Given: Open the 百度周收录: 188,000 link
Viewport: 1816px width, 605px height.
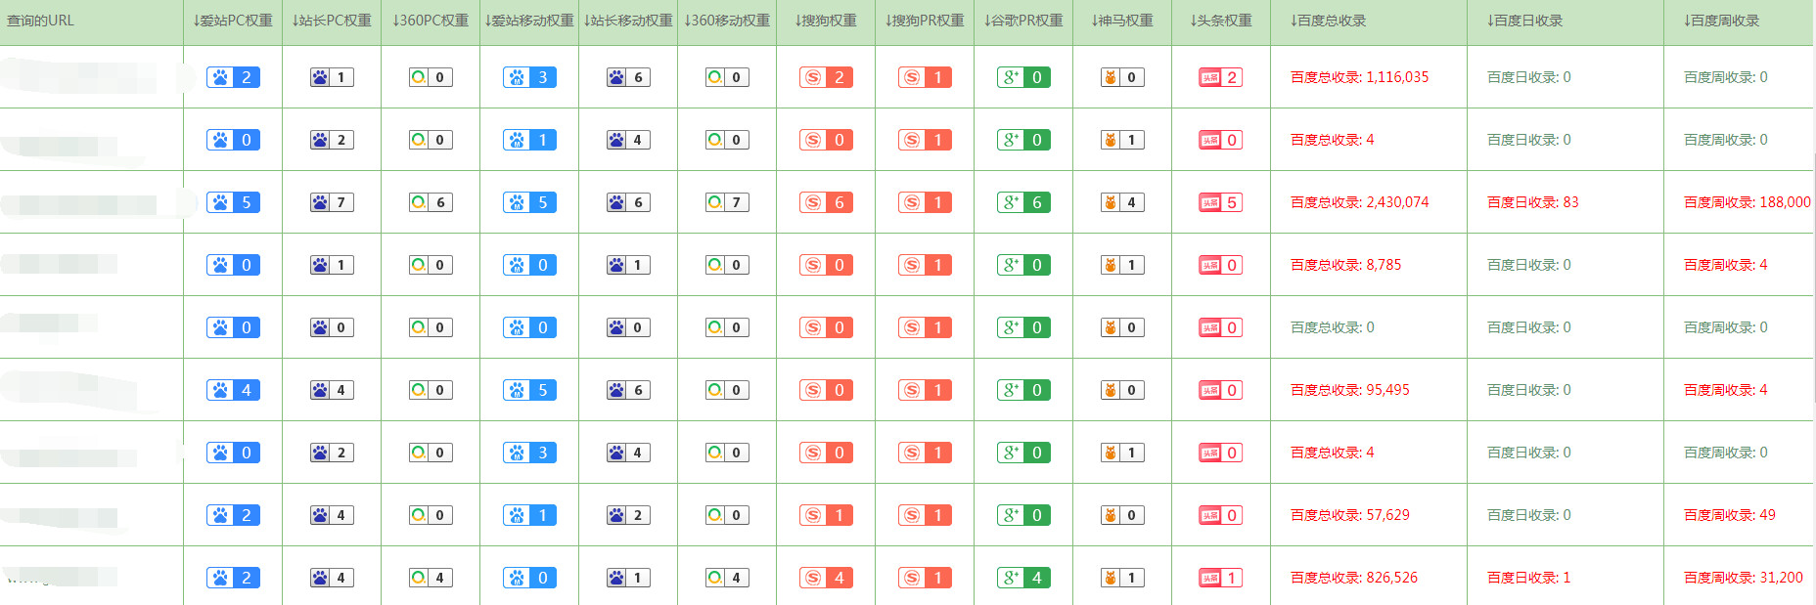Looking at the screenshot, I should tap(1747, 202).
